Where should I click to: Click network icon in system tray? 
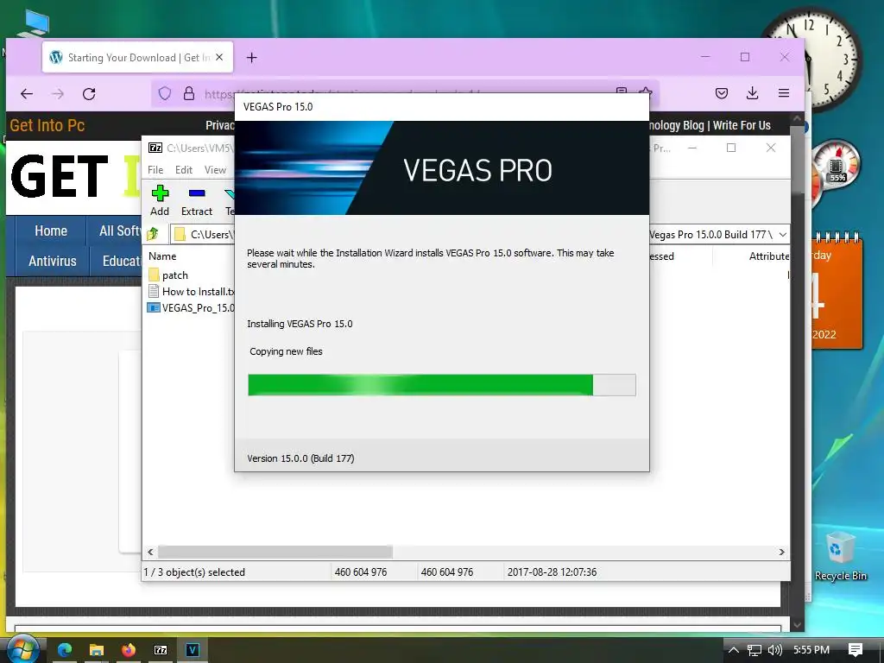[x=755, y=650]
